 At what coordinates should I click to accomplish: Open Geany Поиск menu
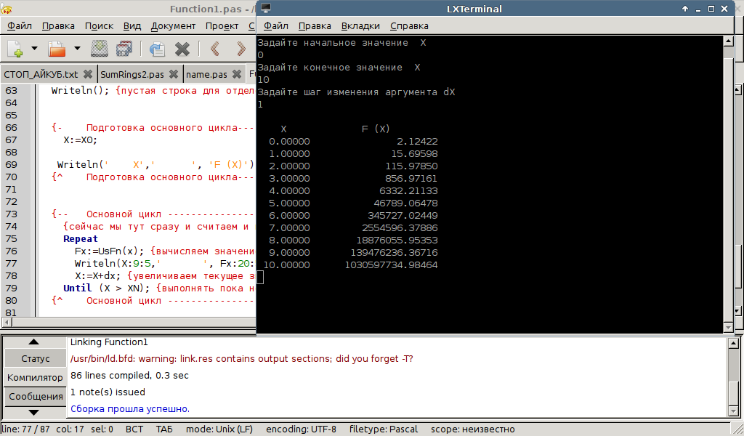99,26
